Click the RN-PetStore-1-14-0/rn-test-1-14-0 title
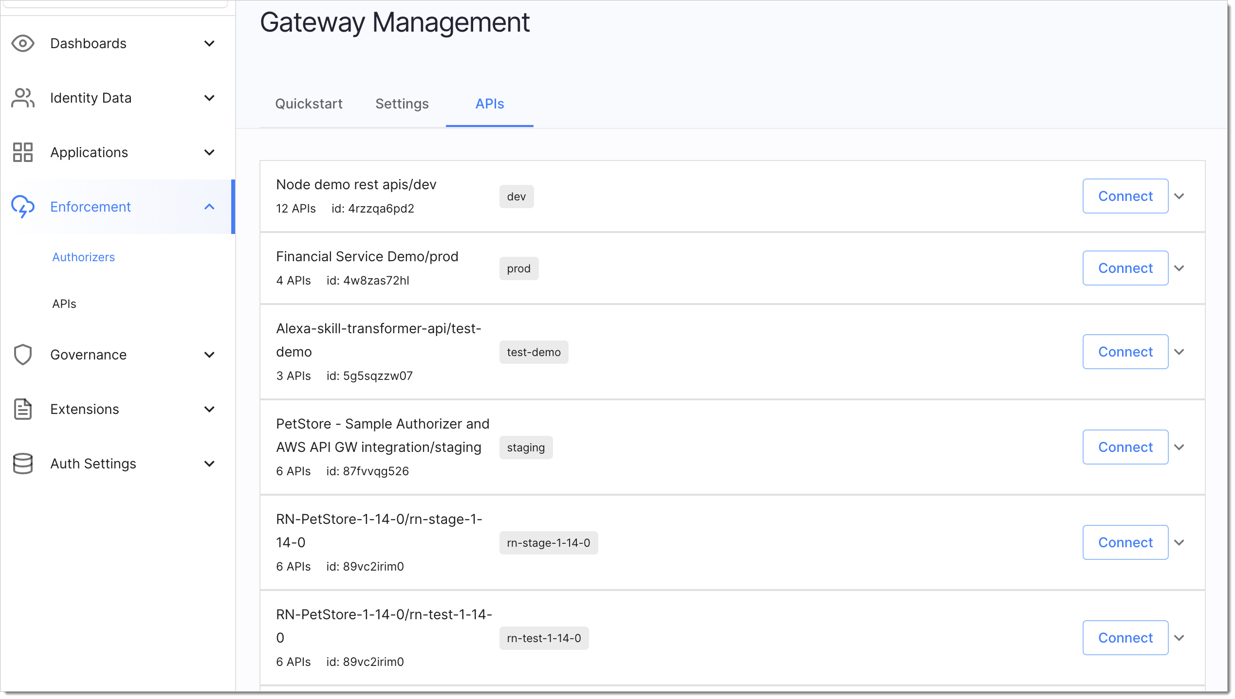Viewport: 1235px width, 699px height. (384, 627)
